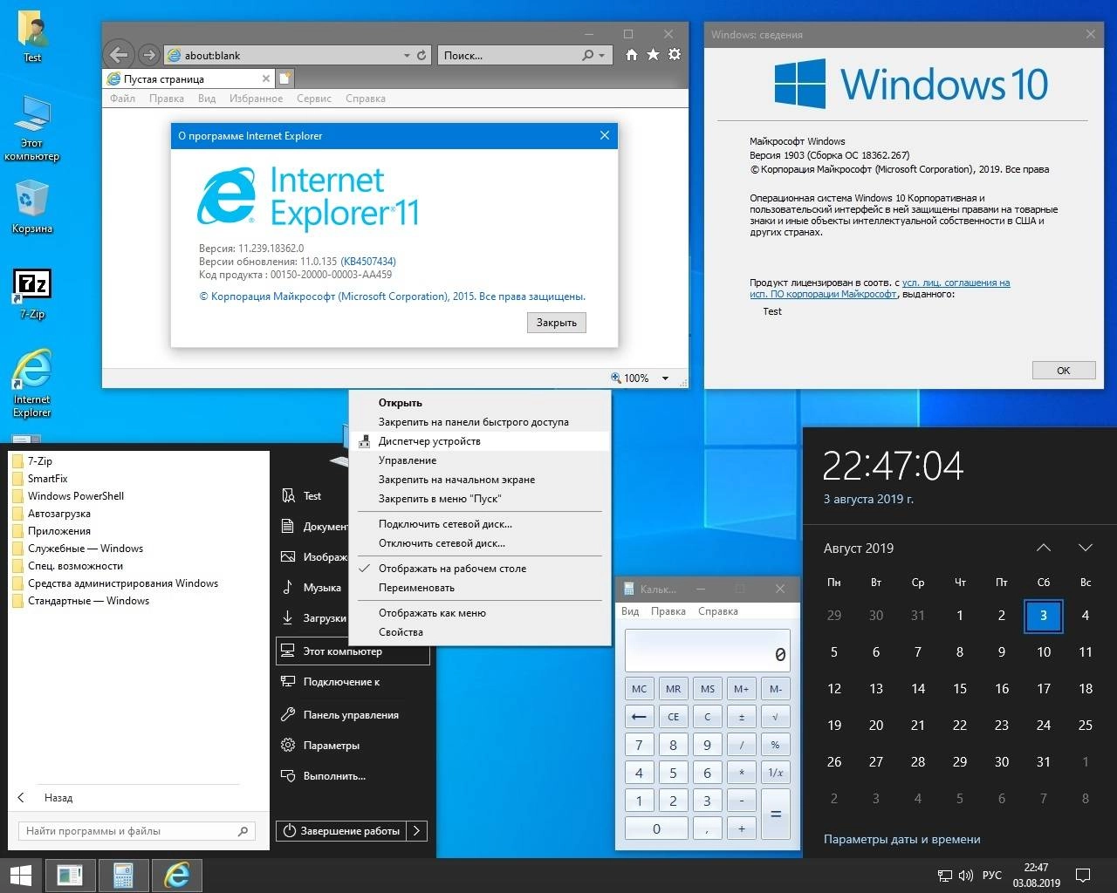Viewport: 1117px width, 893px height.
Task: Open the Internet Explorer taskbar icon
Action: [x=177, y=875]
